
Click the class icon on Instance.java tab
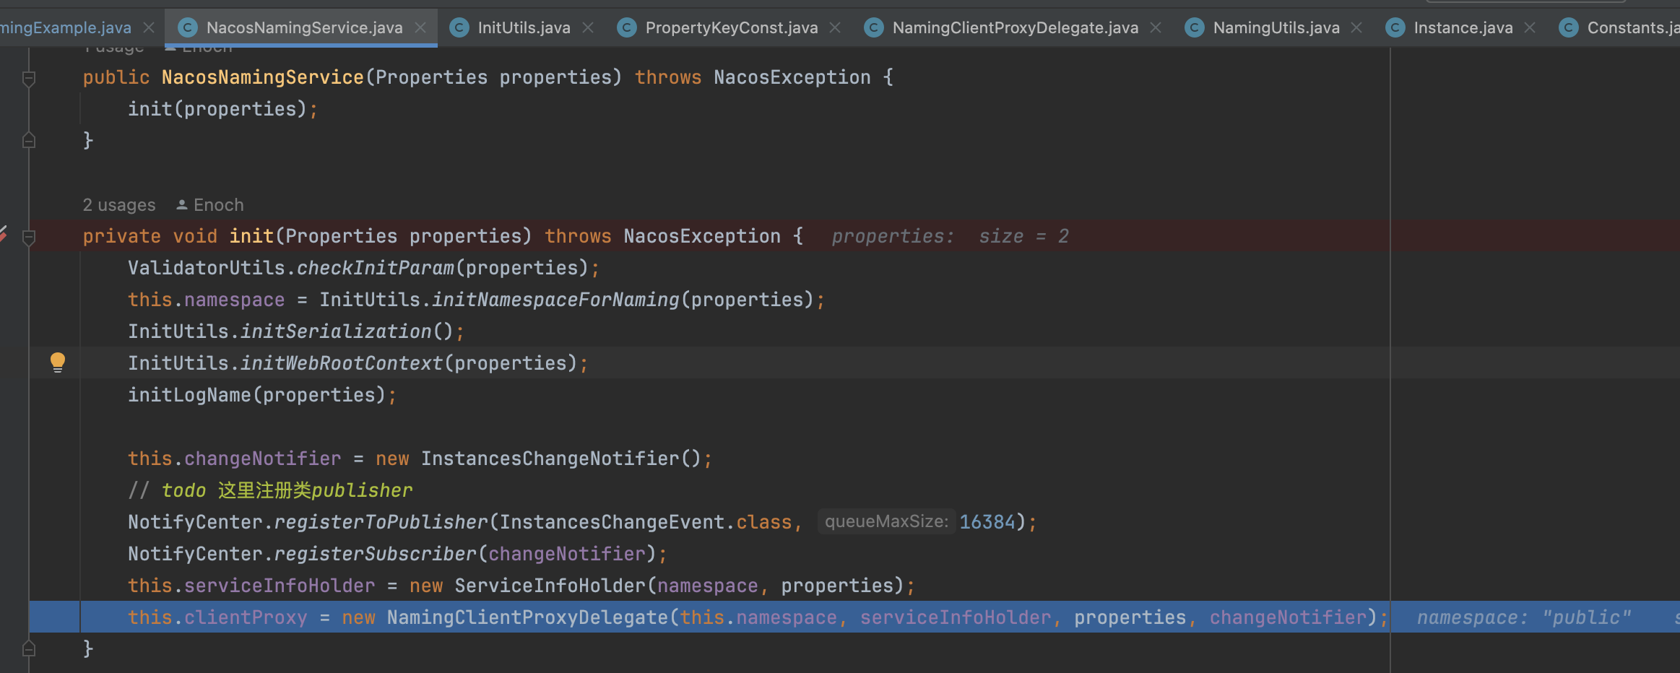tap(1395, 27)
